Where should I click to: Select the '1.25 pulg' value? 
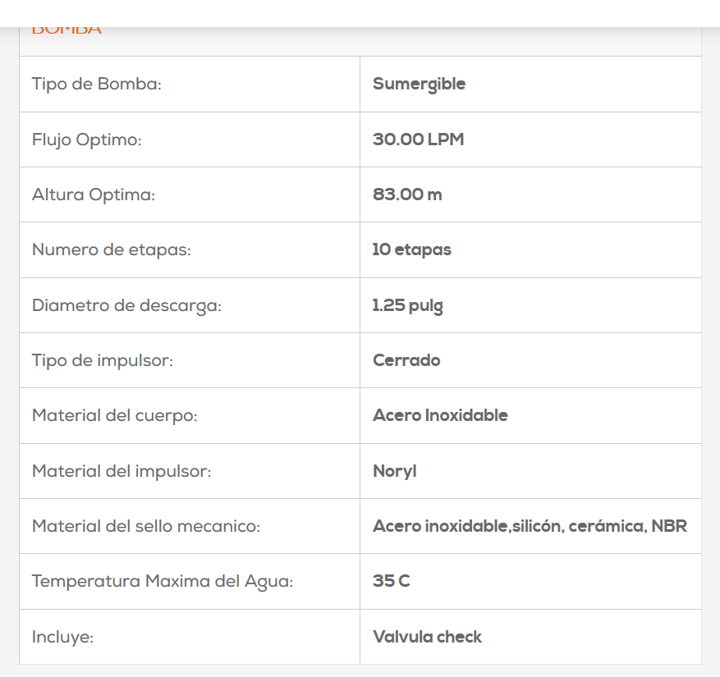407,306
